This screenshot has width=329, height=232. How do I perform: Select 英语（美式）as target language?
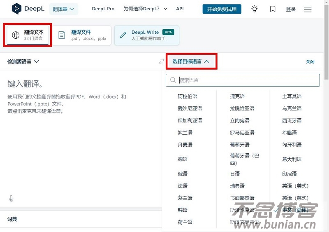[x=295, y=186]
